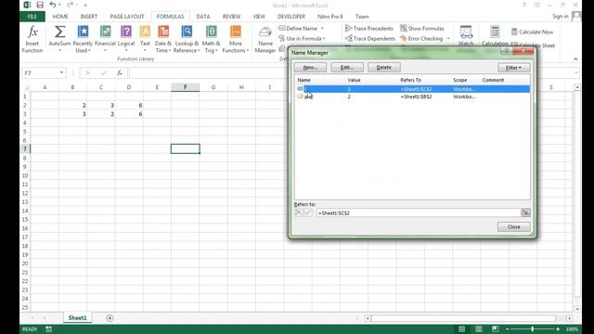Open the FILE tab
Image resolution: width=594 pixels, height=334 pixels.
point(32,17)
